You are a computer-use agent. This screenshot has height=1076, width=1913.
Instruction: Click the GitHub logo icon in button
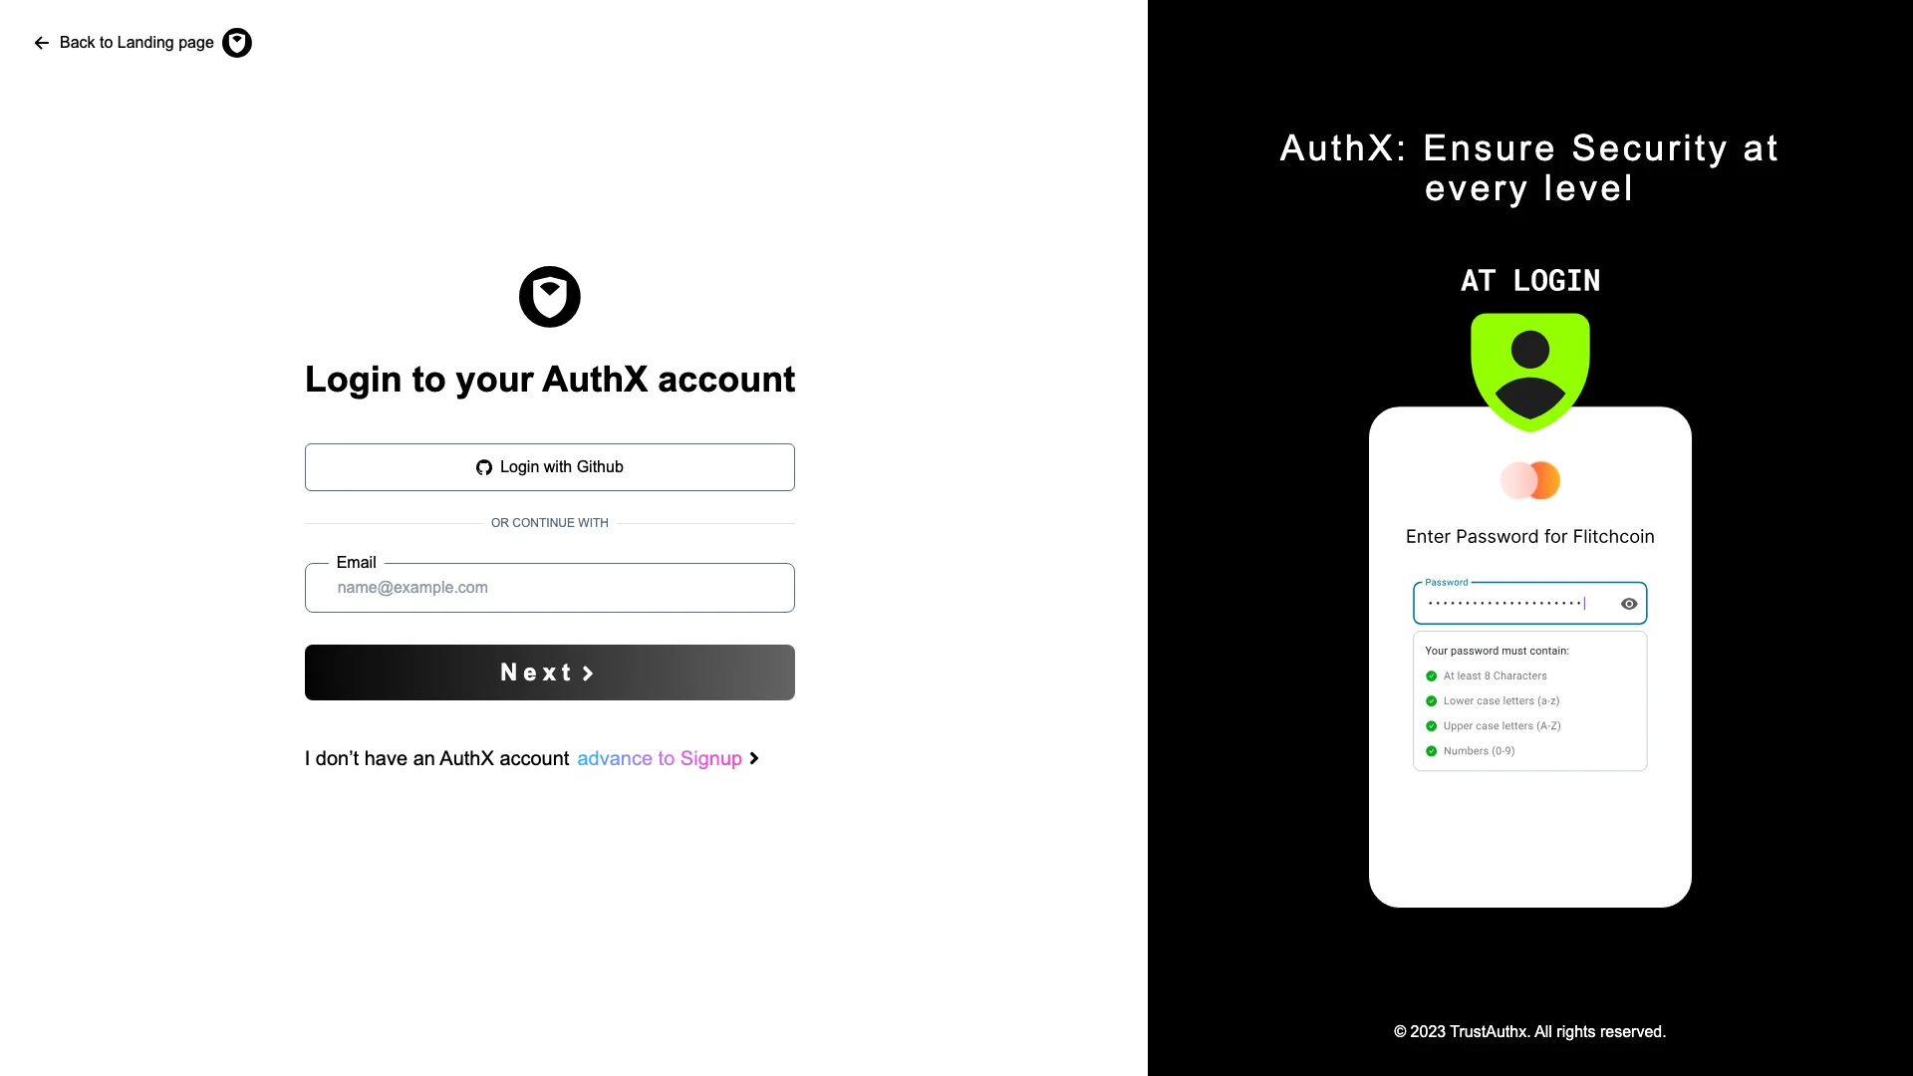click(483, 466)
